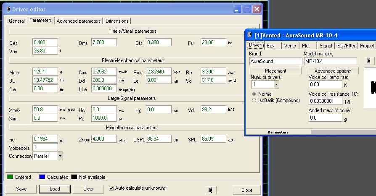Click Model number field MR-10.4
Viewport: 376px width, 196px height.
(331, 61)
